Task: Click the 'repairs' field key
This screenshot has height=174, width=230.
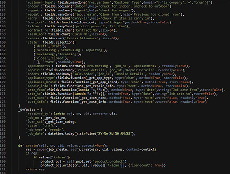Action: coord(34,70)
